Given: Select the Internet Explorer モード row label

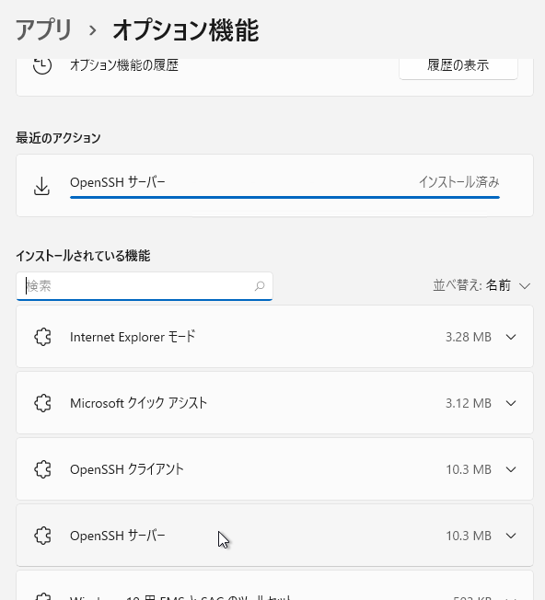Looking at the screenshot, I should tap(133, 337).
